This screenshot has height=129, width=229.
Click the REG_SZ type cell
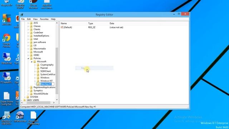pyautogui.click(x=92, y=27)
